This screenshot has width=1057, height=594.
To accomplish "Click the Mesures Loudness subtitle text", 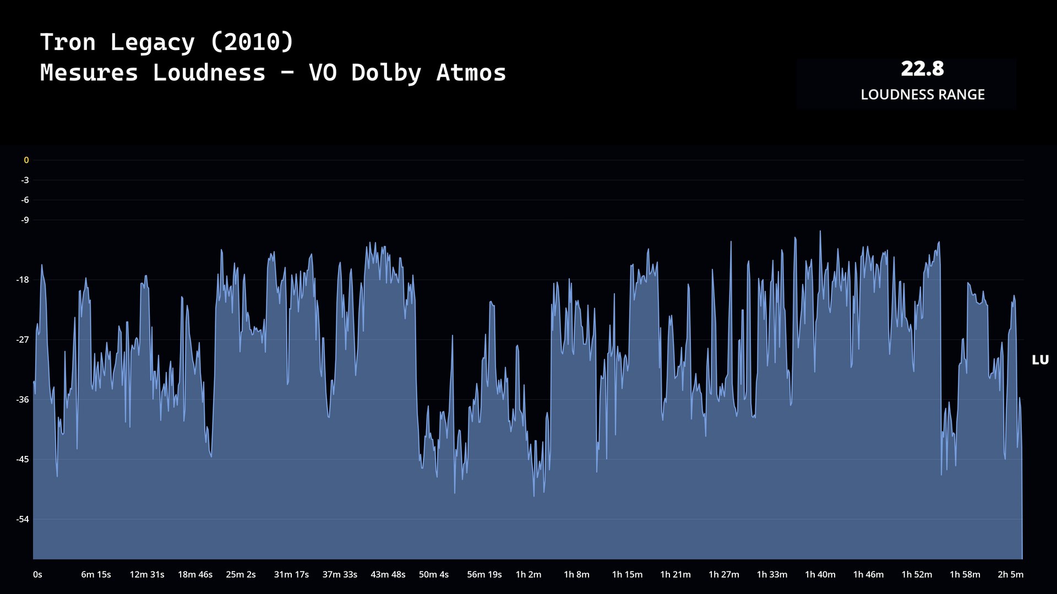I will click(x=273, y=73).
